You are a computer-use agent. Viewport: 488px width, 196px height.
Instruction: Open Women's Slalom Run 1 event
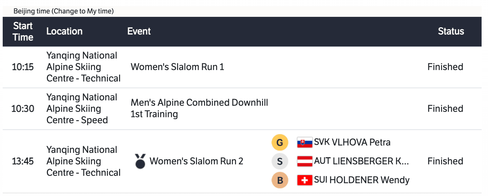coord(177,67)
